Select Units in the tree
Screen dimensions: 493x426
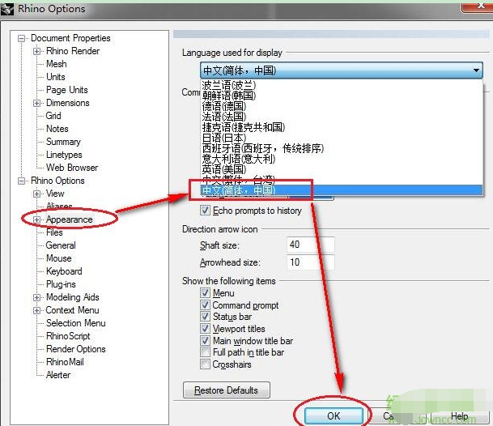(x=56, y=77)
